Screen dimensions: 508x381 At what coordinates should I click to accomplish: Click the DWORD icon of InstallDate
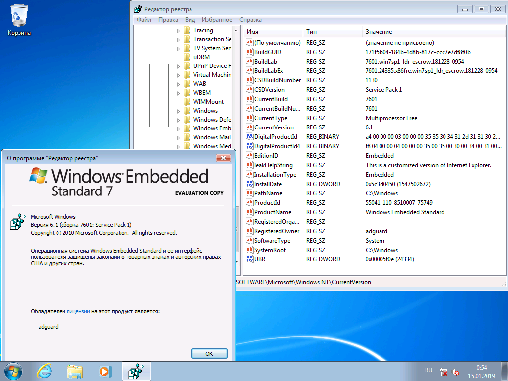tap(249, 184)
